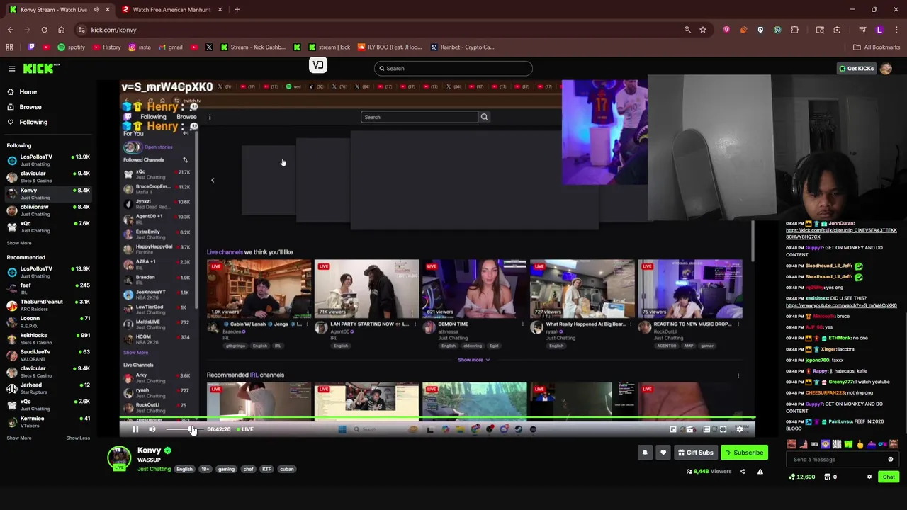
Task: Open the channel points 12,690 balance
Action: [x=803, y=477]
